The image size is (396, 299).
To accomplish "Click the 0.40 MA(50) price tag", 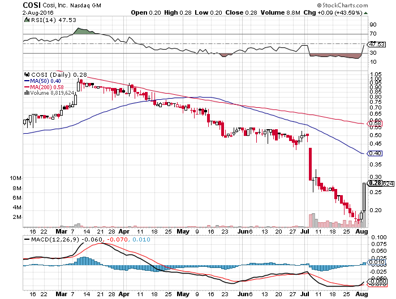I will coord(375,153).
